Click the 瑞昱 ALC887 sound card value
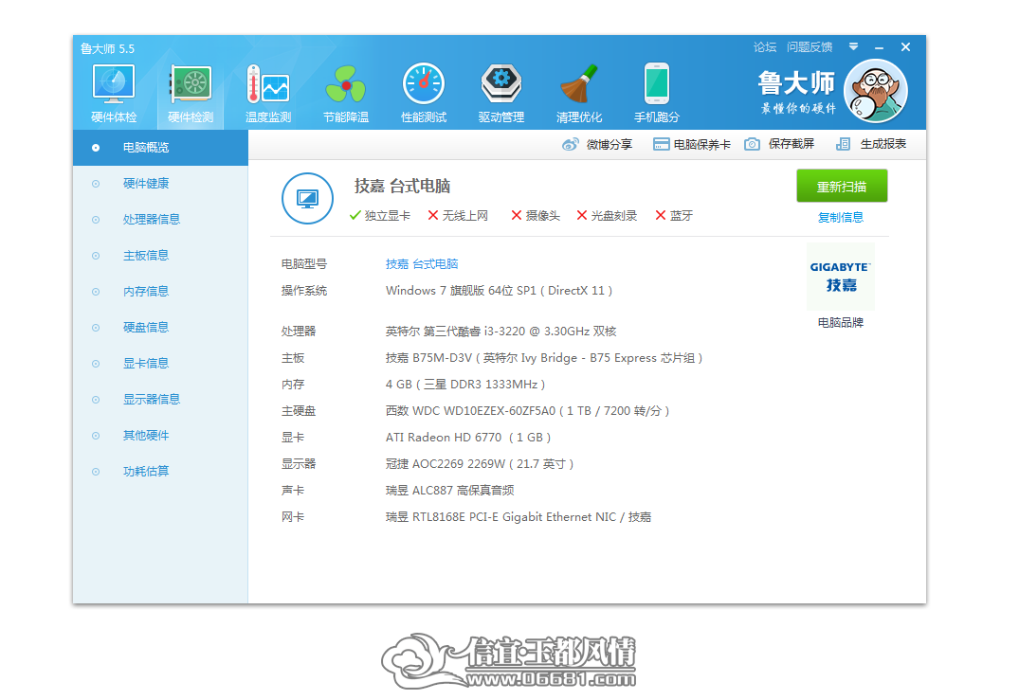1019x700 pixels. (x=449, y=491)
